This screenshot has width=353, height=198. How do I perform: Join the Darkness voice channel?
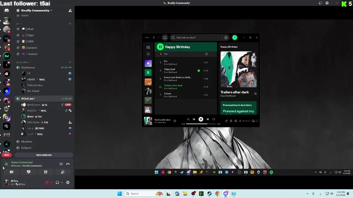(x=44, y=67)
